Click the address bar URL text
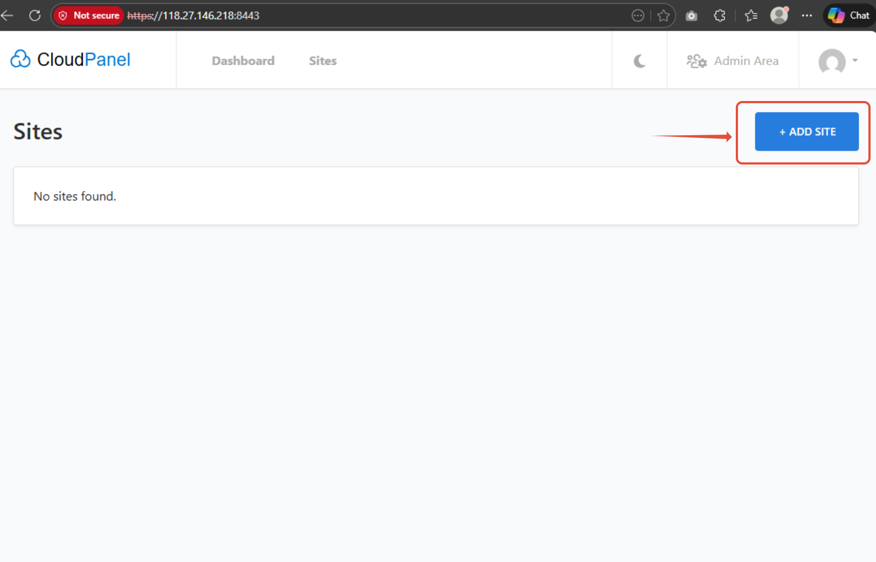 (193, 16)
